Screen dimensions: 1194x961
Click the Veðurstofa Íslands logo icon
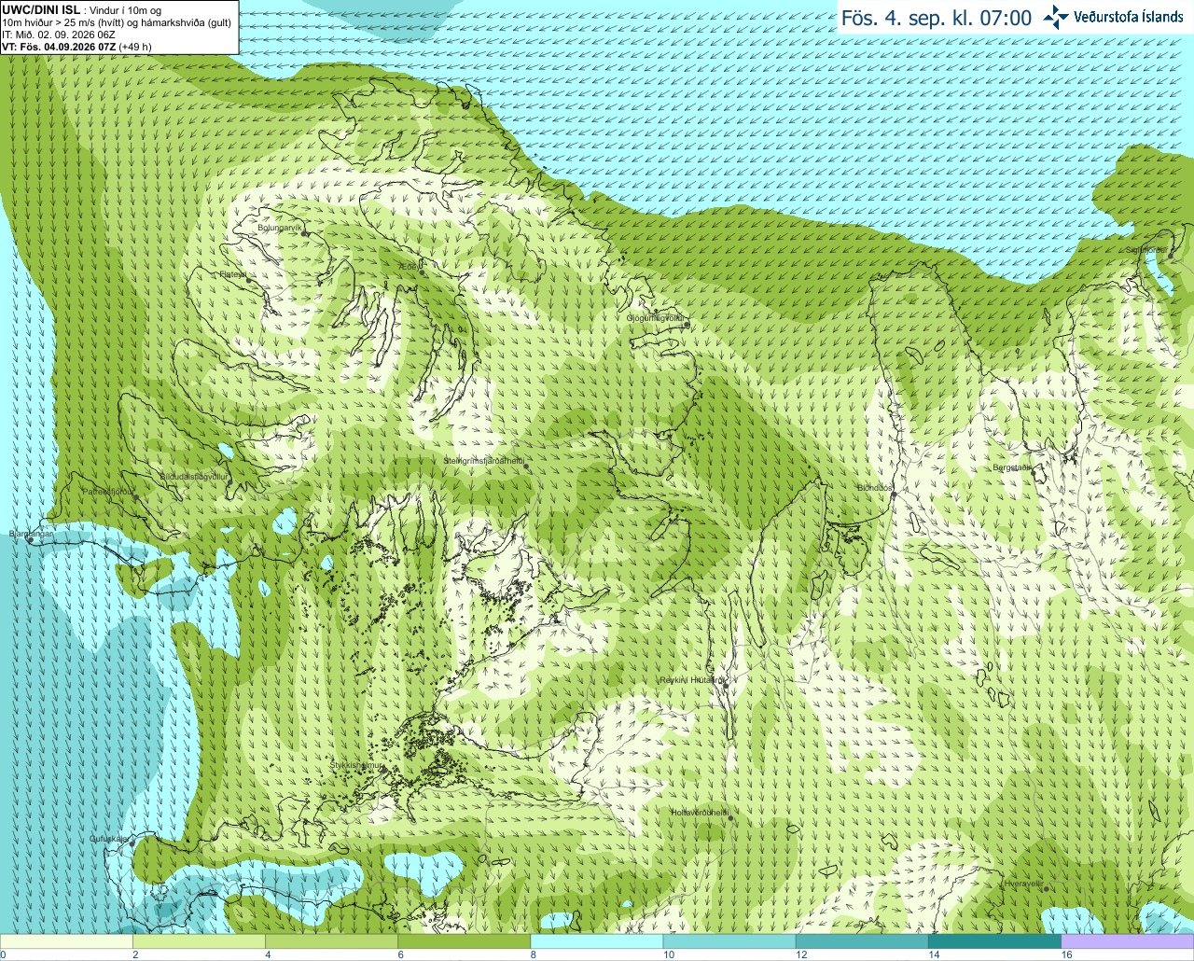[1056, 17]
